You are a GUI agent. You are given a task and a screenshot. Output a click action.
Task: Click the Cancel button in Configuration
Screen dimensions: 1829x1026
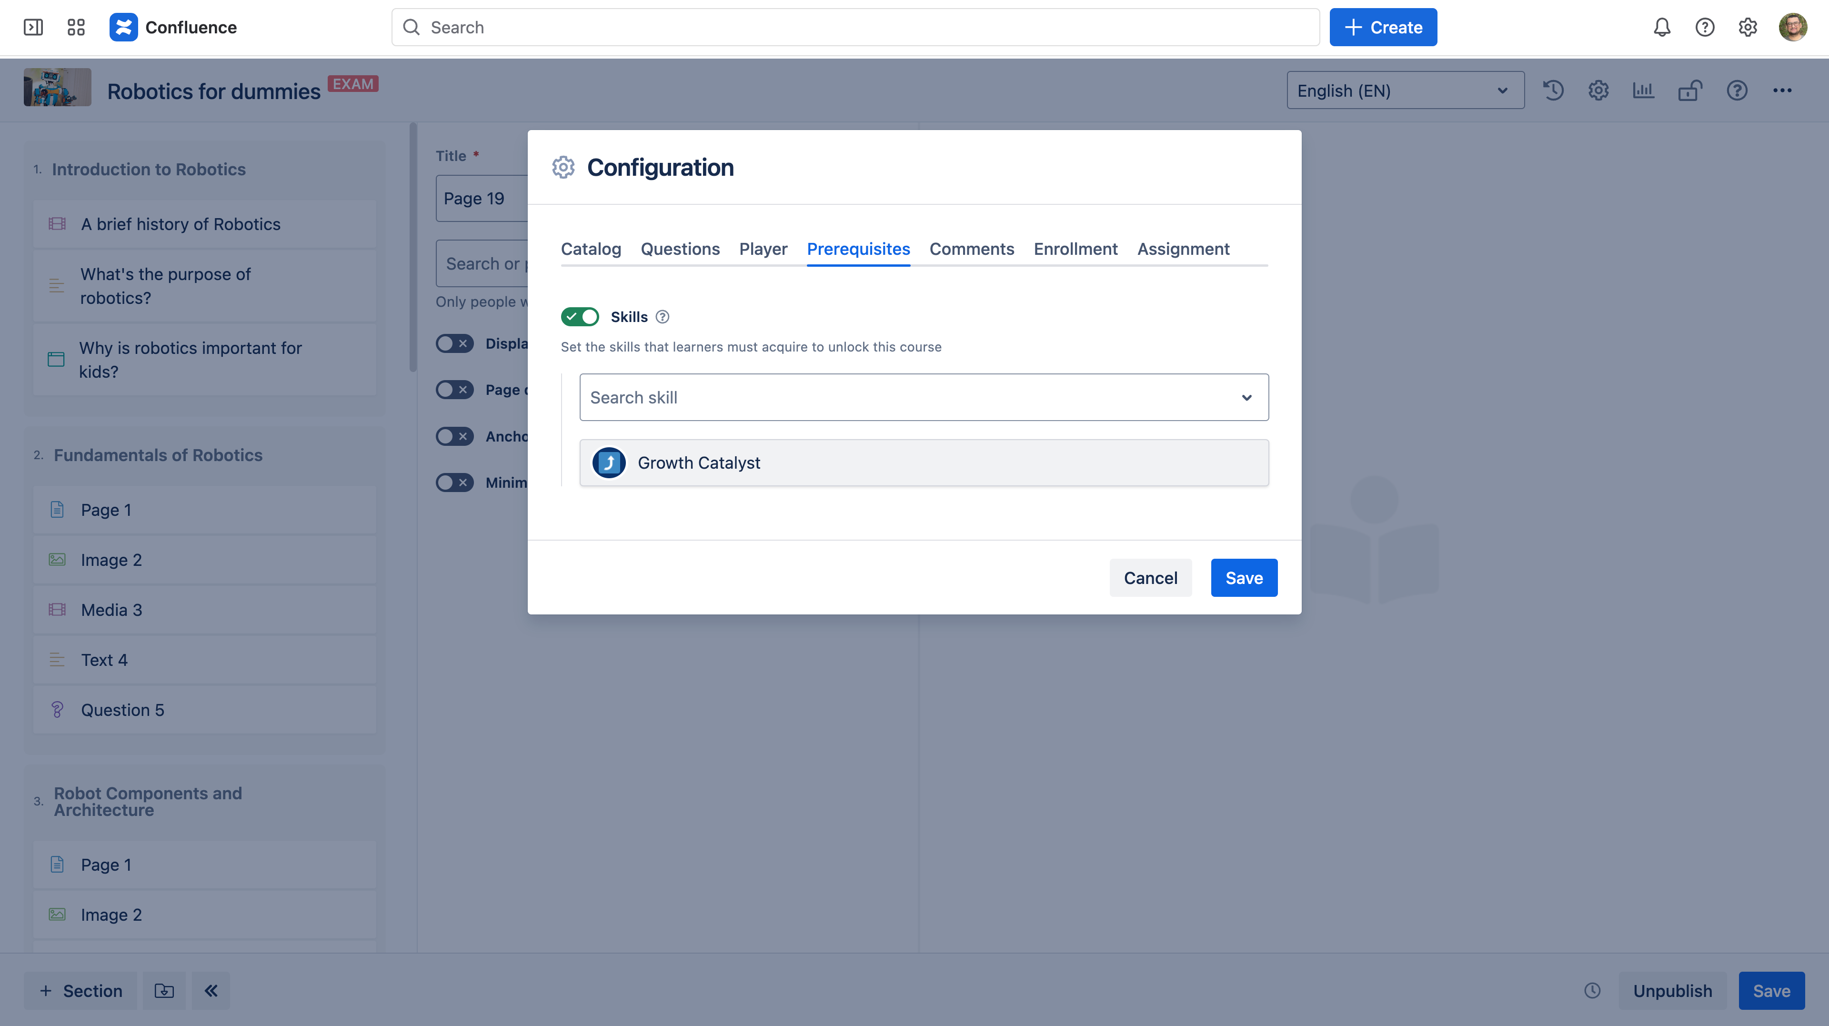(1150, 578)
